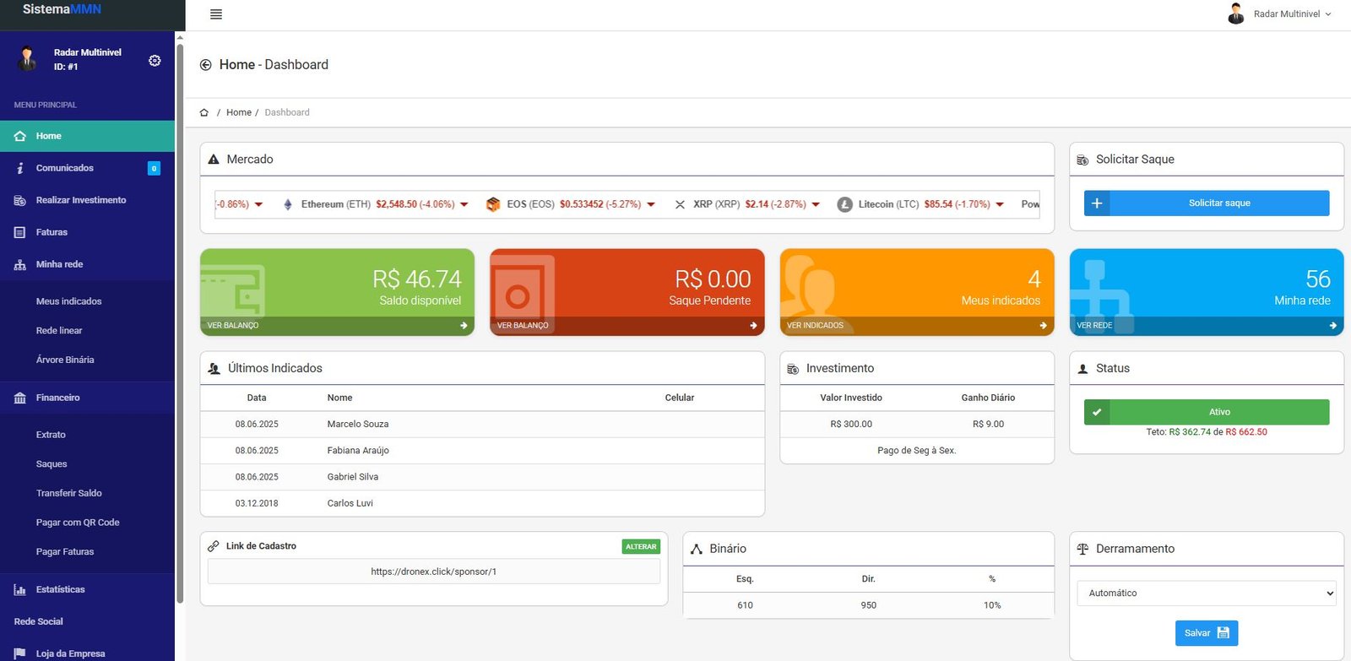This screenshot has height=661, width=1351.
Task: Click the green ALTERAR button
Action: [x=641, y=547]
